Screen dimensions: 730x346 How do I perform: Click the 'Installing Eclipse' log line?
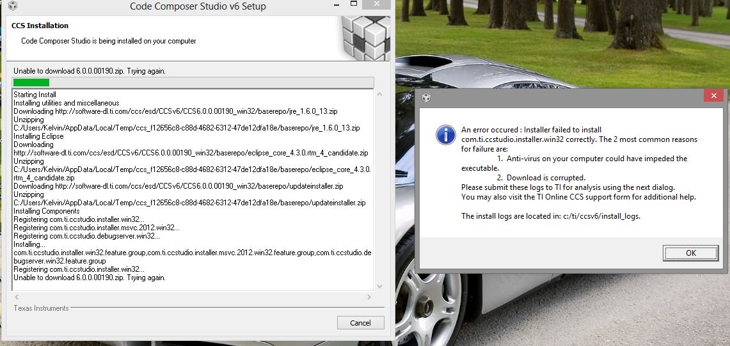38,136
